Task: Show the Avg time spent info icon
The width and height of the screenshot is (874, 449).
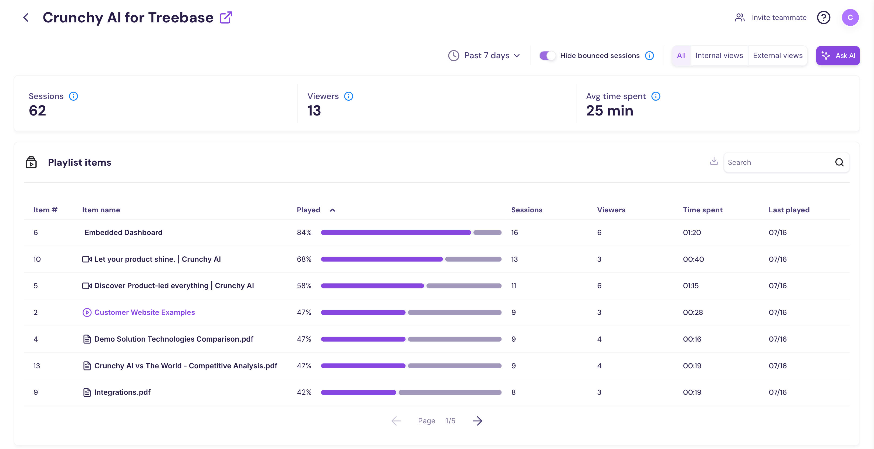Action: point(656,96)
